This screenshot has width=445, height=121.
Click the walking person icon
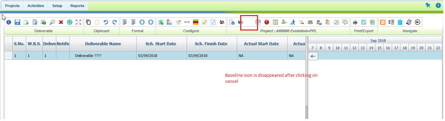293,22
